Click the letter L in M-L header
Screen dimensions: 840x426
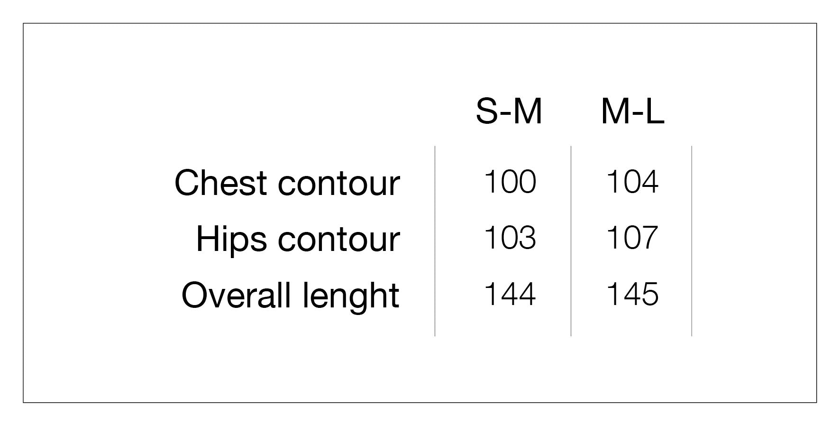[655, 112]
